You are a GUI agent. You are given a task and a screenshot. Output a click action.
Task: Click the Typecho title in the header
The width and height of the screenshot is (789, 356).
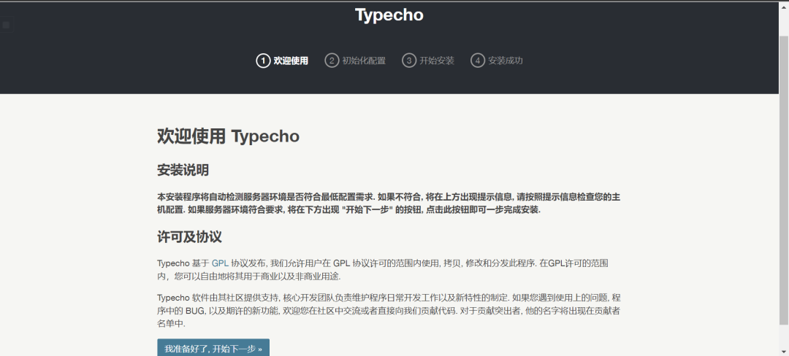(x=389, y=15)
